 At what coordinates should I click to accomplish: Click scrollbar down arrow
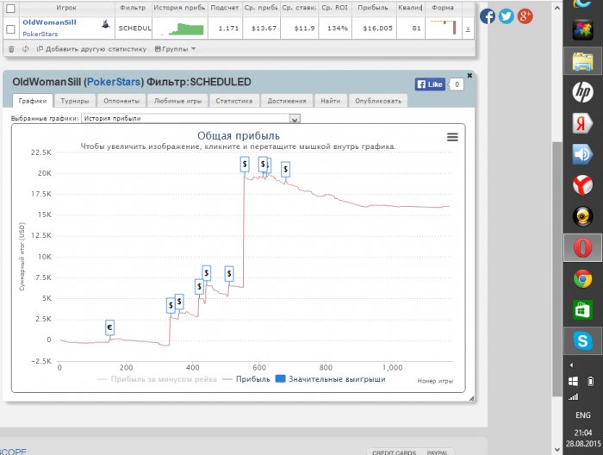pos(557,449)
